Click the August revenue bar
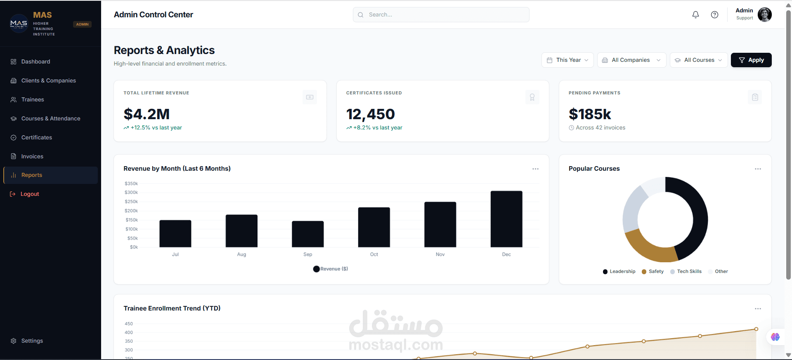The height and width of the screenshot is (360, 792). (241, 231)
